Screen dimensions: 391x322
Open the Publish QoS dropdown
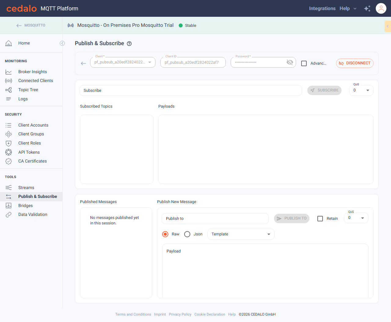(356, 218)
